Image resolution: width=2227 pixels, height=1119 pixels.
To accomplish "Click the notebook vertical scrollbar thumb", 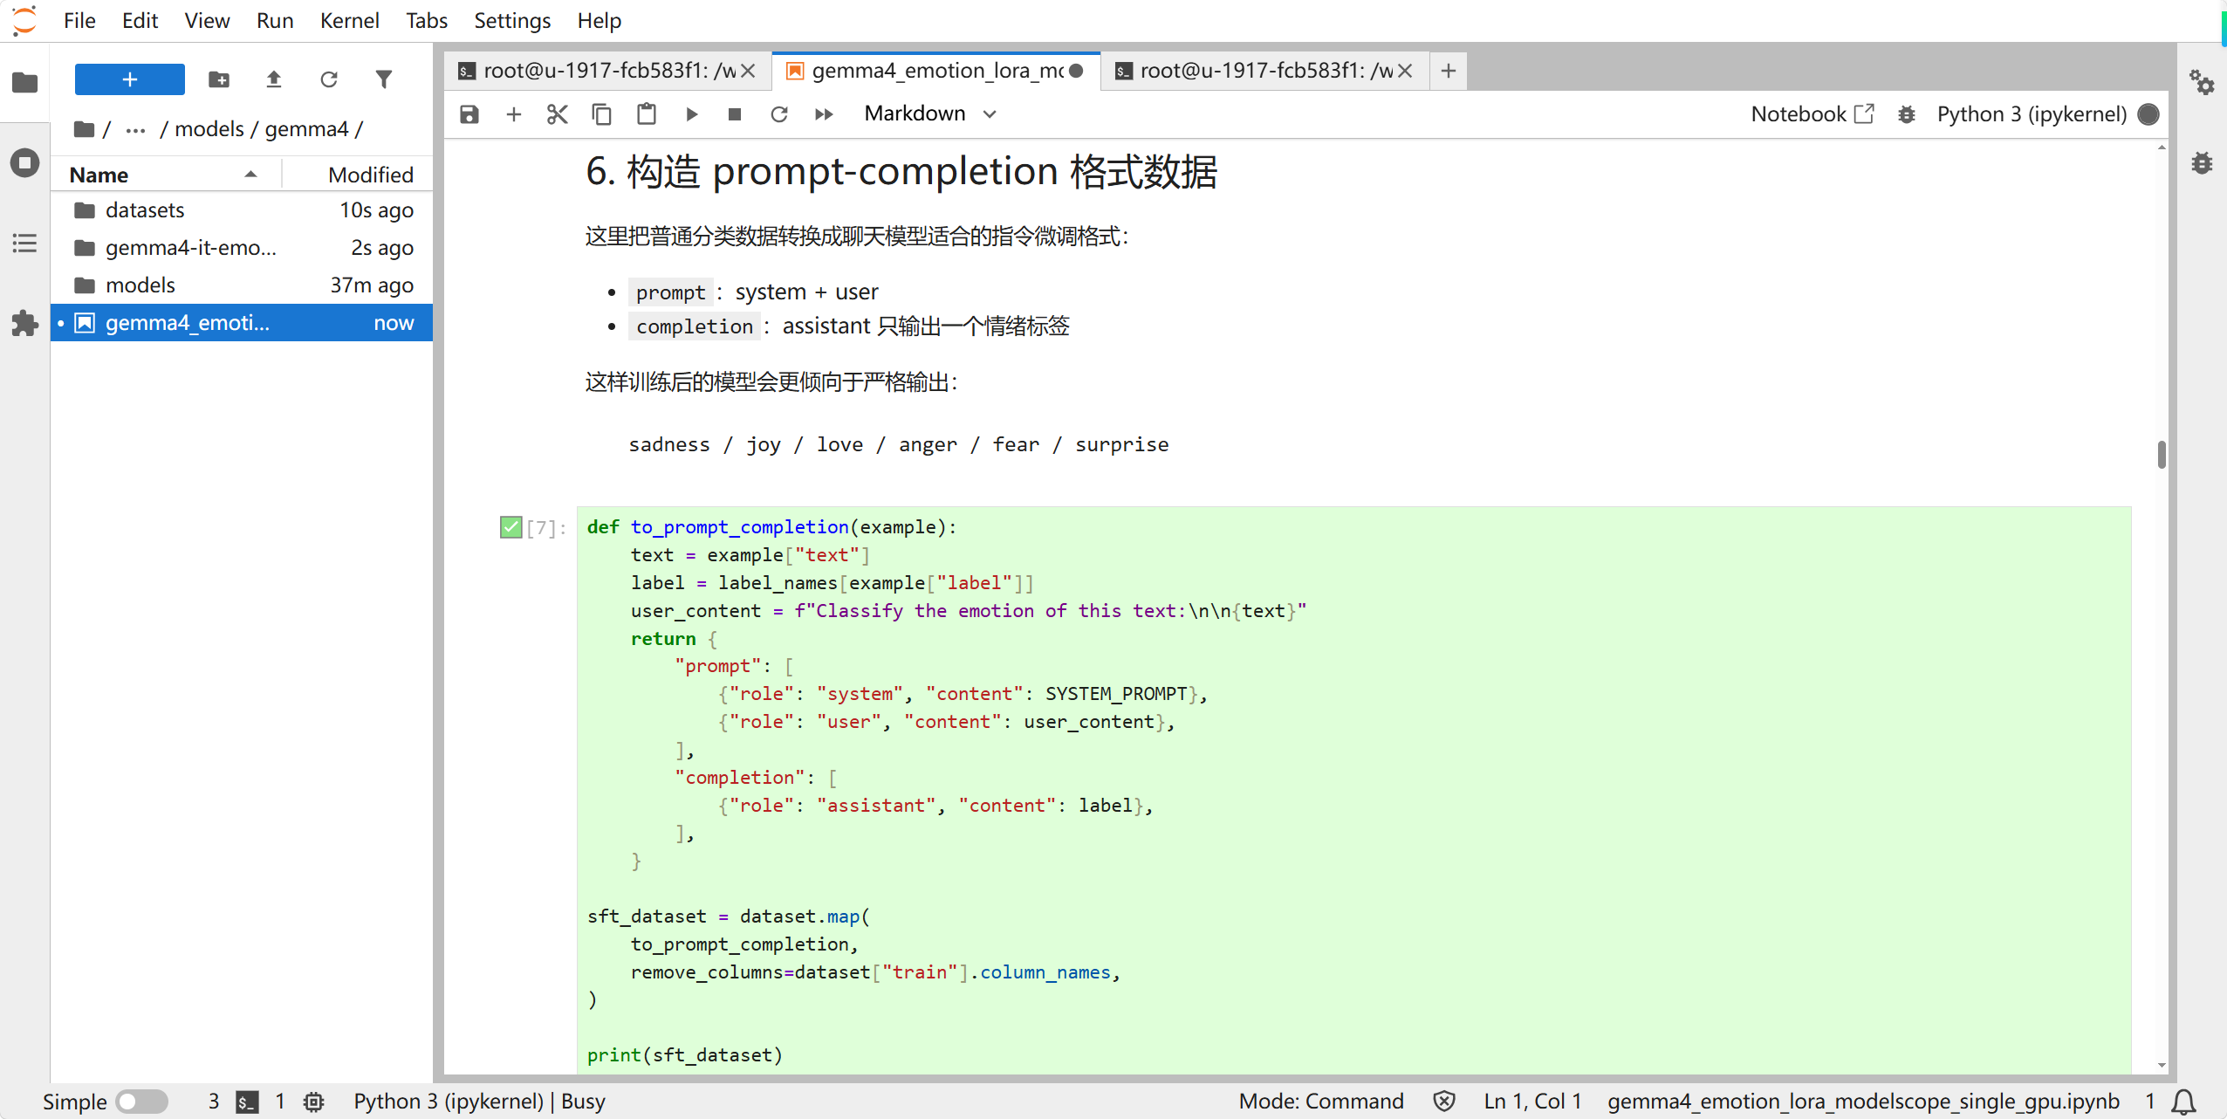I will click(x=2162, y=455).
